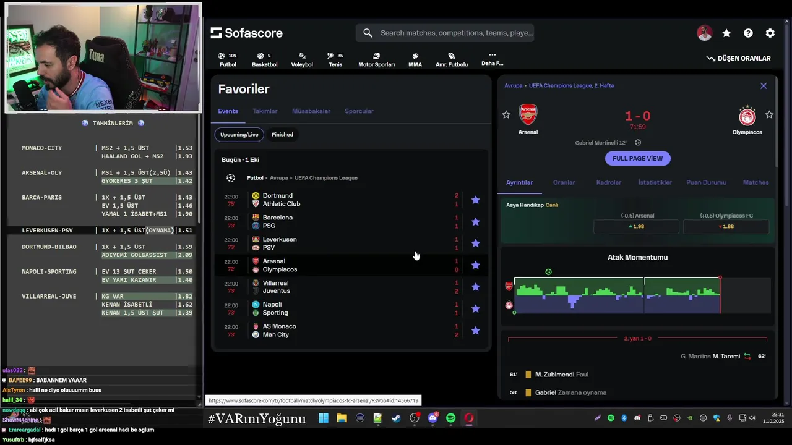Unfavorite the Barcelona vs PSG match
Screen dimensions: 792x445
tap(475, 221)
